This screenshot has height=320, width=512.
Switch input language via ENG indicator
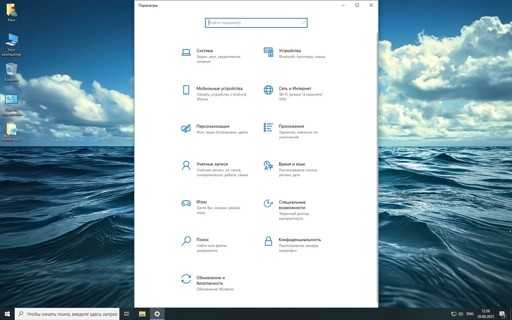[x=470, y=314]
